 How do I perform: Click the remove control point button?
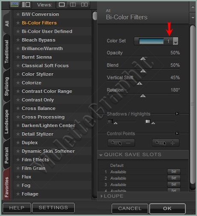point(121,143)
